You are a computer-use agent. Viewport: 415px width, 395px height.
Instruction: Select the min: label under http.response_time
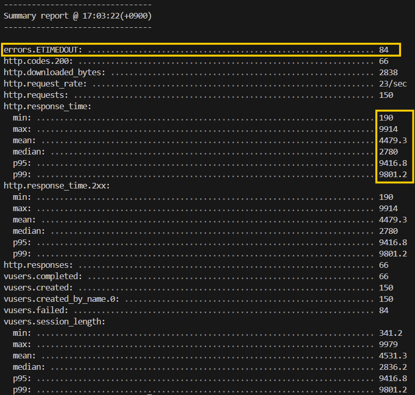22,118
